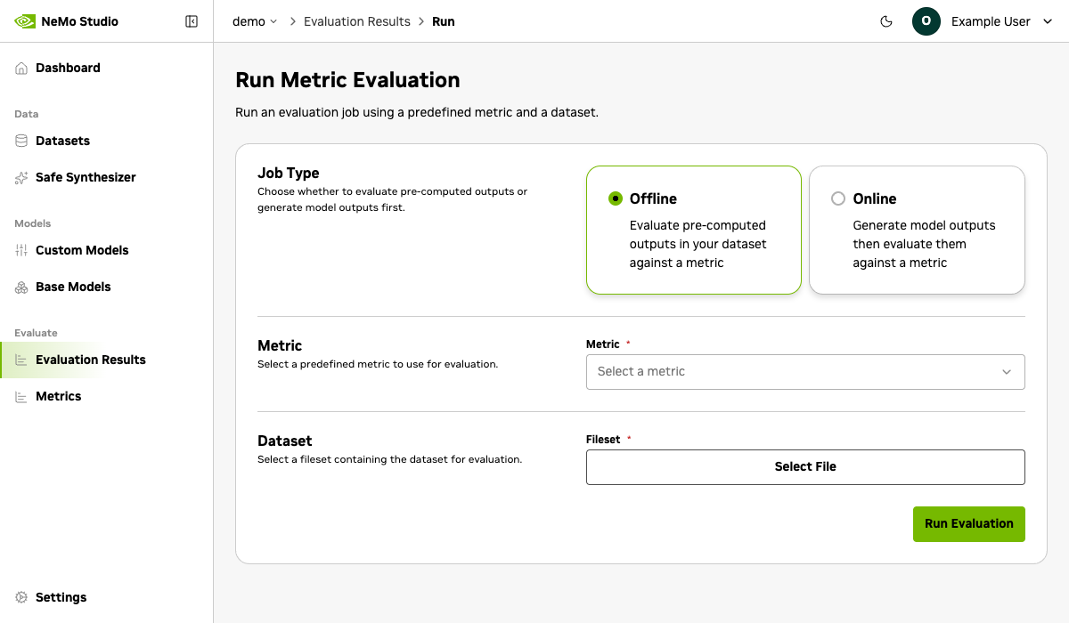1069x623 pixels.
Task: Select the Base Models icon
Action: (20, 287)
